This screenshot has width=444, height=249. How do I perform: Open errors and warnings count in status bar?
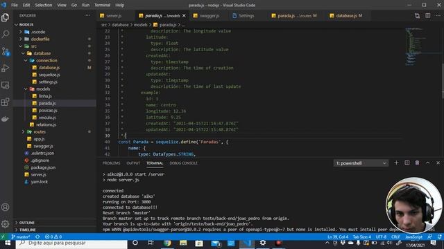[53, 237]
